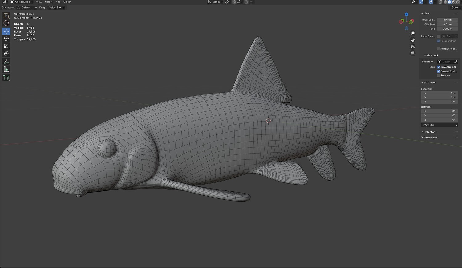The image size is (462, 268).
Task: Click the clip End 1000 m field
Action: coord(447,29)
